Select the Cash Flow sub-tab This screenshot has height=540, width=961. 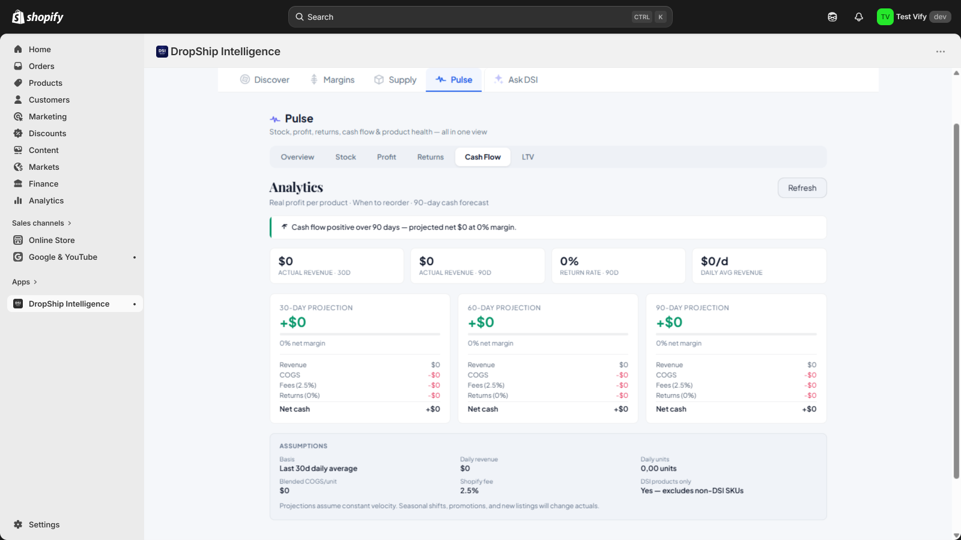483,157
